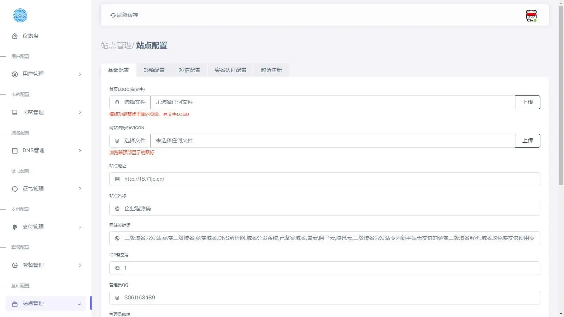Select the 用户管理 user icon in sidebar
This screenshot has height=317, width=564.
[14, 74]
